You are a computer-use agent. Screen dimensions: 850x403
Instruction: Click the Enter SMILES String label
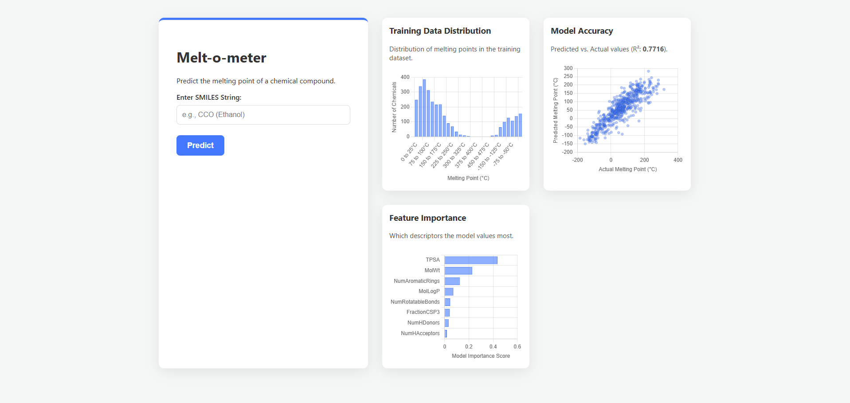tap(209, 98)
